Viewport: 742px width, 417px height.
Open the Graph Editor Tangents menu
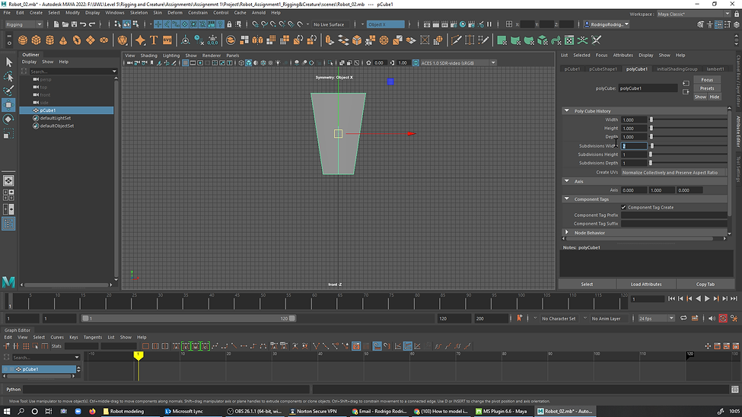[x=93, y=338]
